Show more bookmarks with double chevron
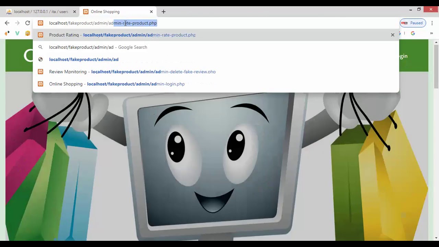439x247 pixels. (431, 33)
